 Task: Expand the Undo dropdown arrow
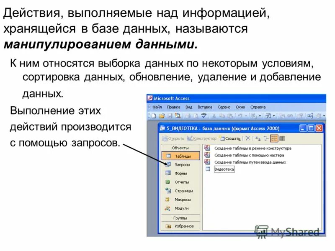[246, 116]
